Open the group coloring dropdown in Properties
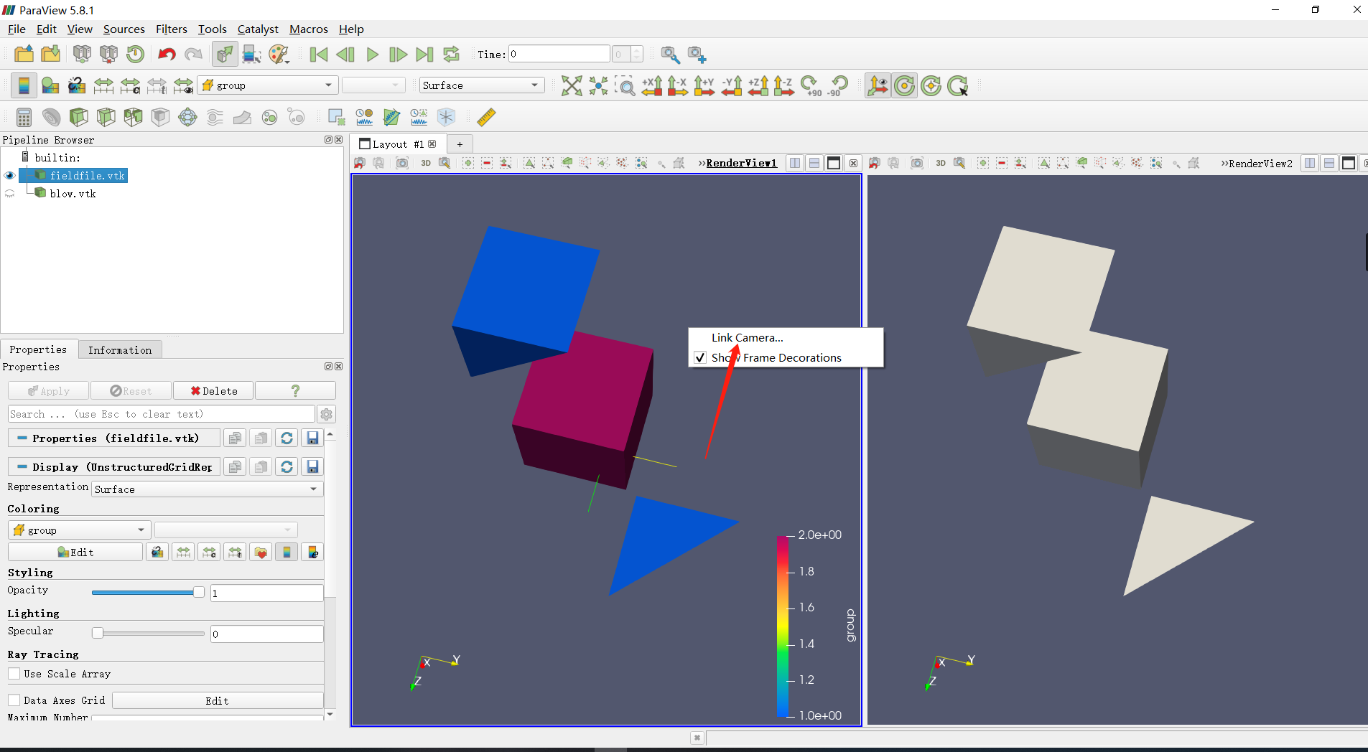This screenshot has height=752, width=1368. 79,530
